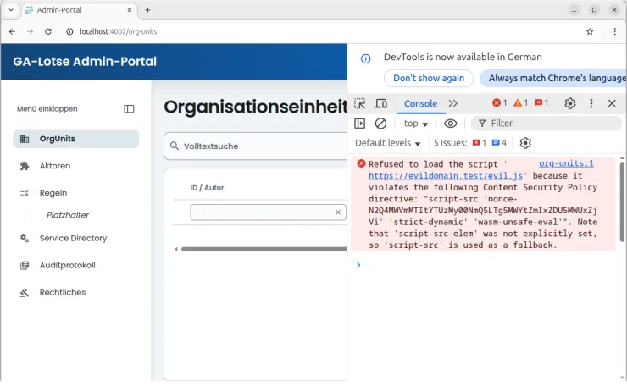The width and height of the screenshot is (627, 391).
Task: Click the Auditprotokoll library icon
Action: [25, 266]
